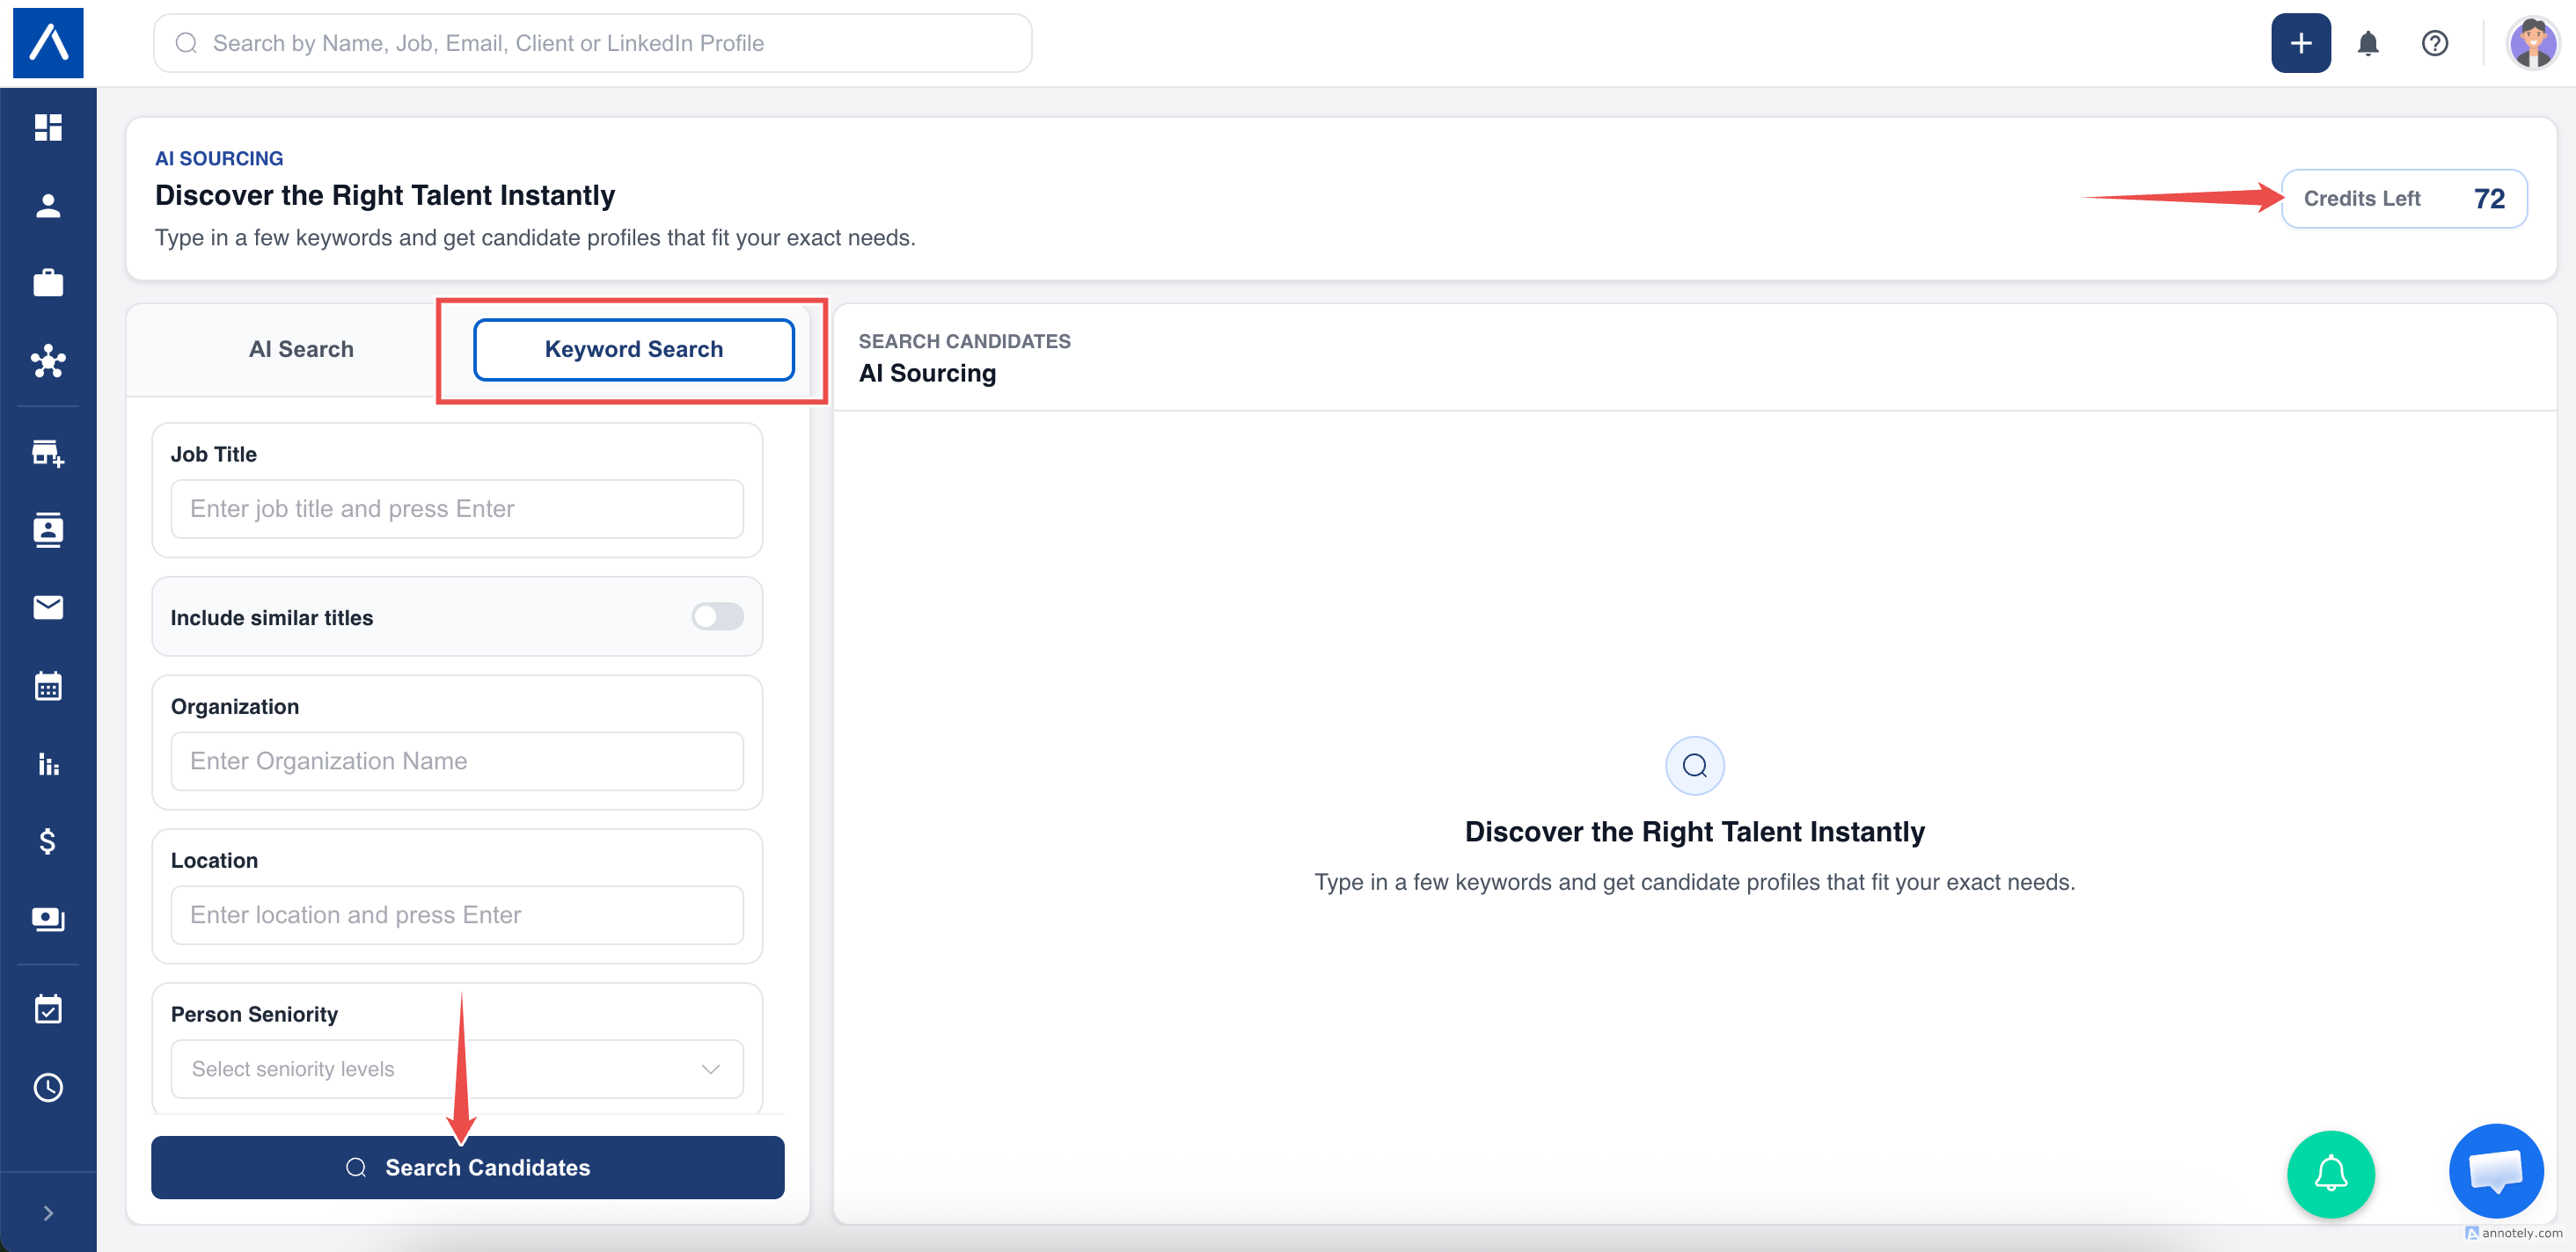
Task: Open the reports bar chart icon in sidebar
Action: pyautogui.click(x=48, y=764)
